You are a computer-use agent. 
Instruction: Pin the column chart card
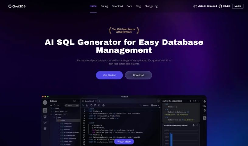pos(194,125)
